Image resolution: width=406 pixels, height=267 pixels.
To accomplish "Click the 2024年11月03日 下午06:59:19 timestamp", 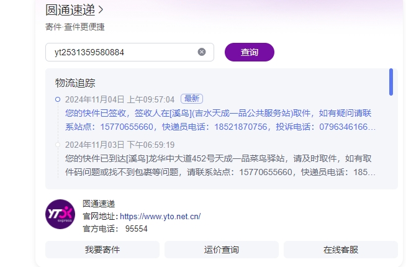I will 120,145.
